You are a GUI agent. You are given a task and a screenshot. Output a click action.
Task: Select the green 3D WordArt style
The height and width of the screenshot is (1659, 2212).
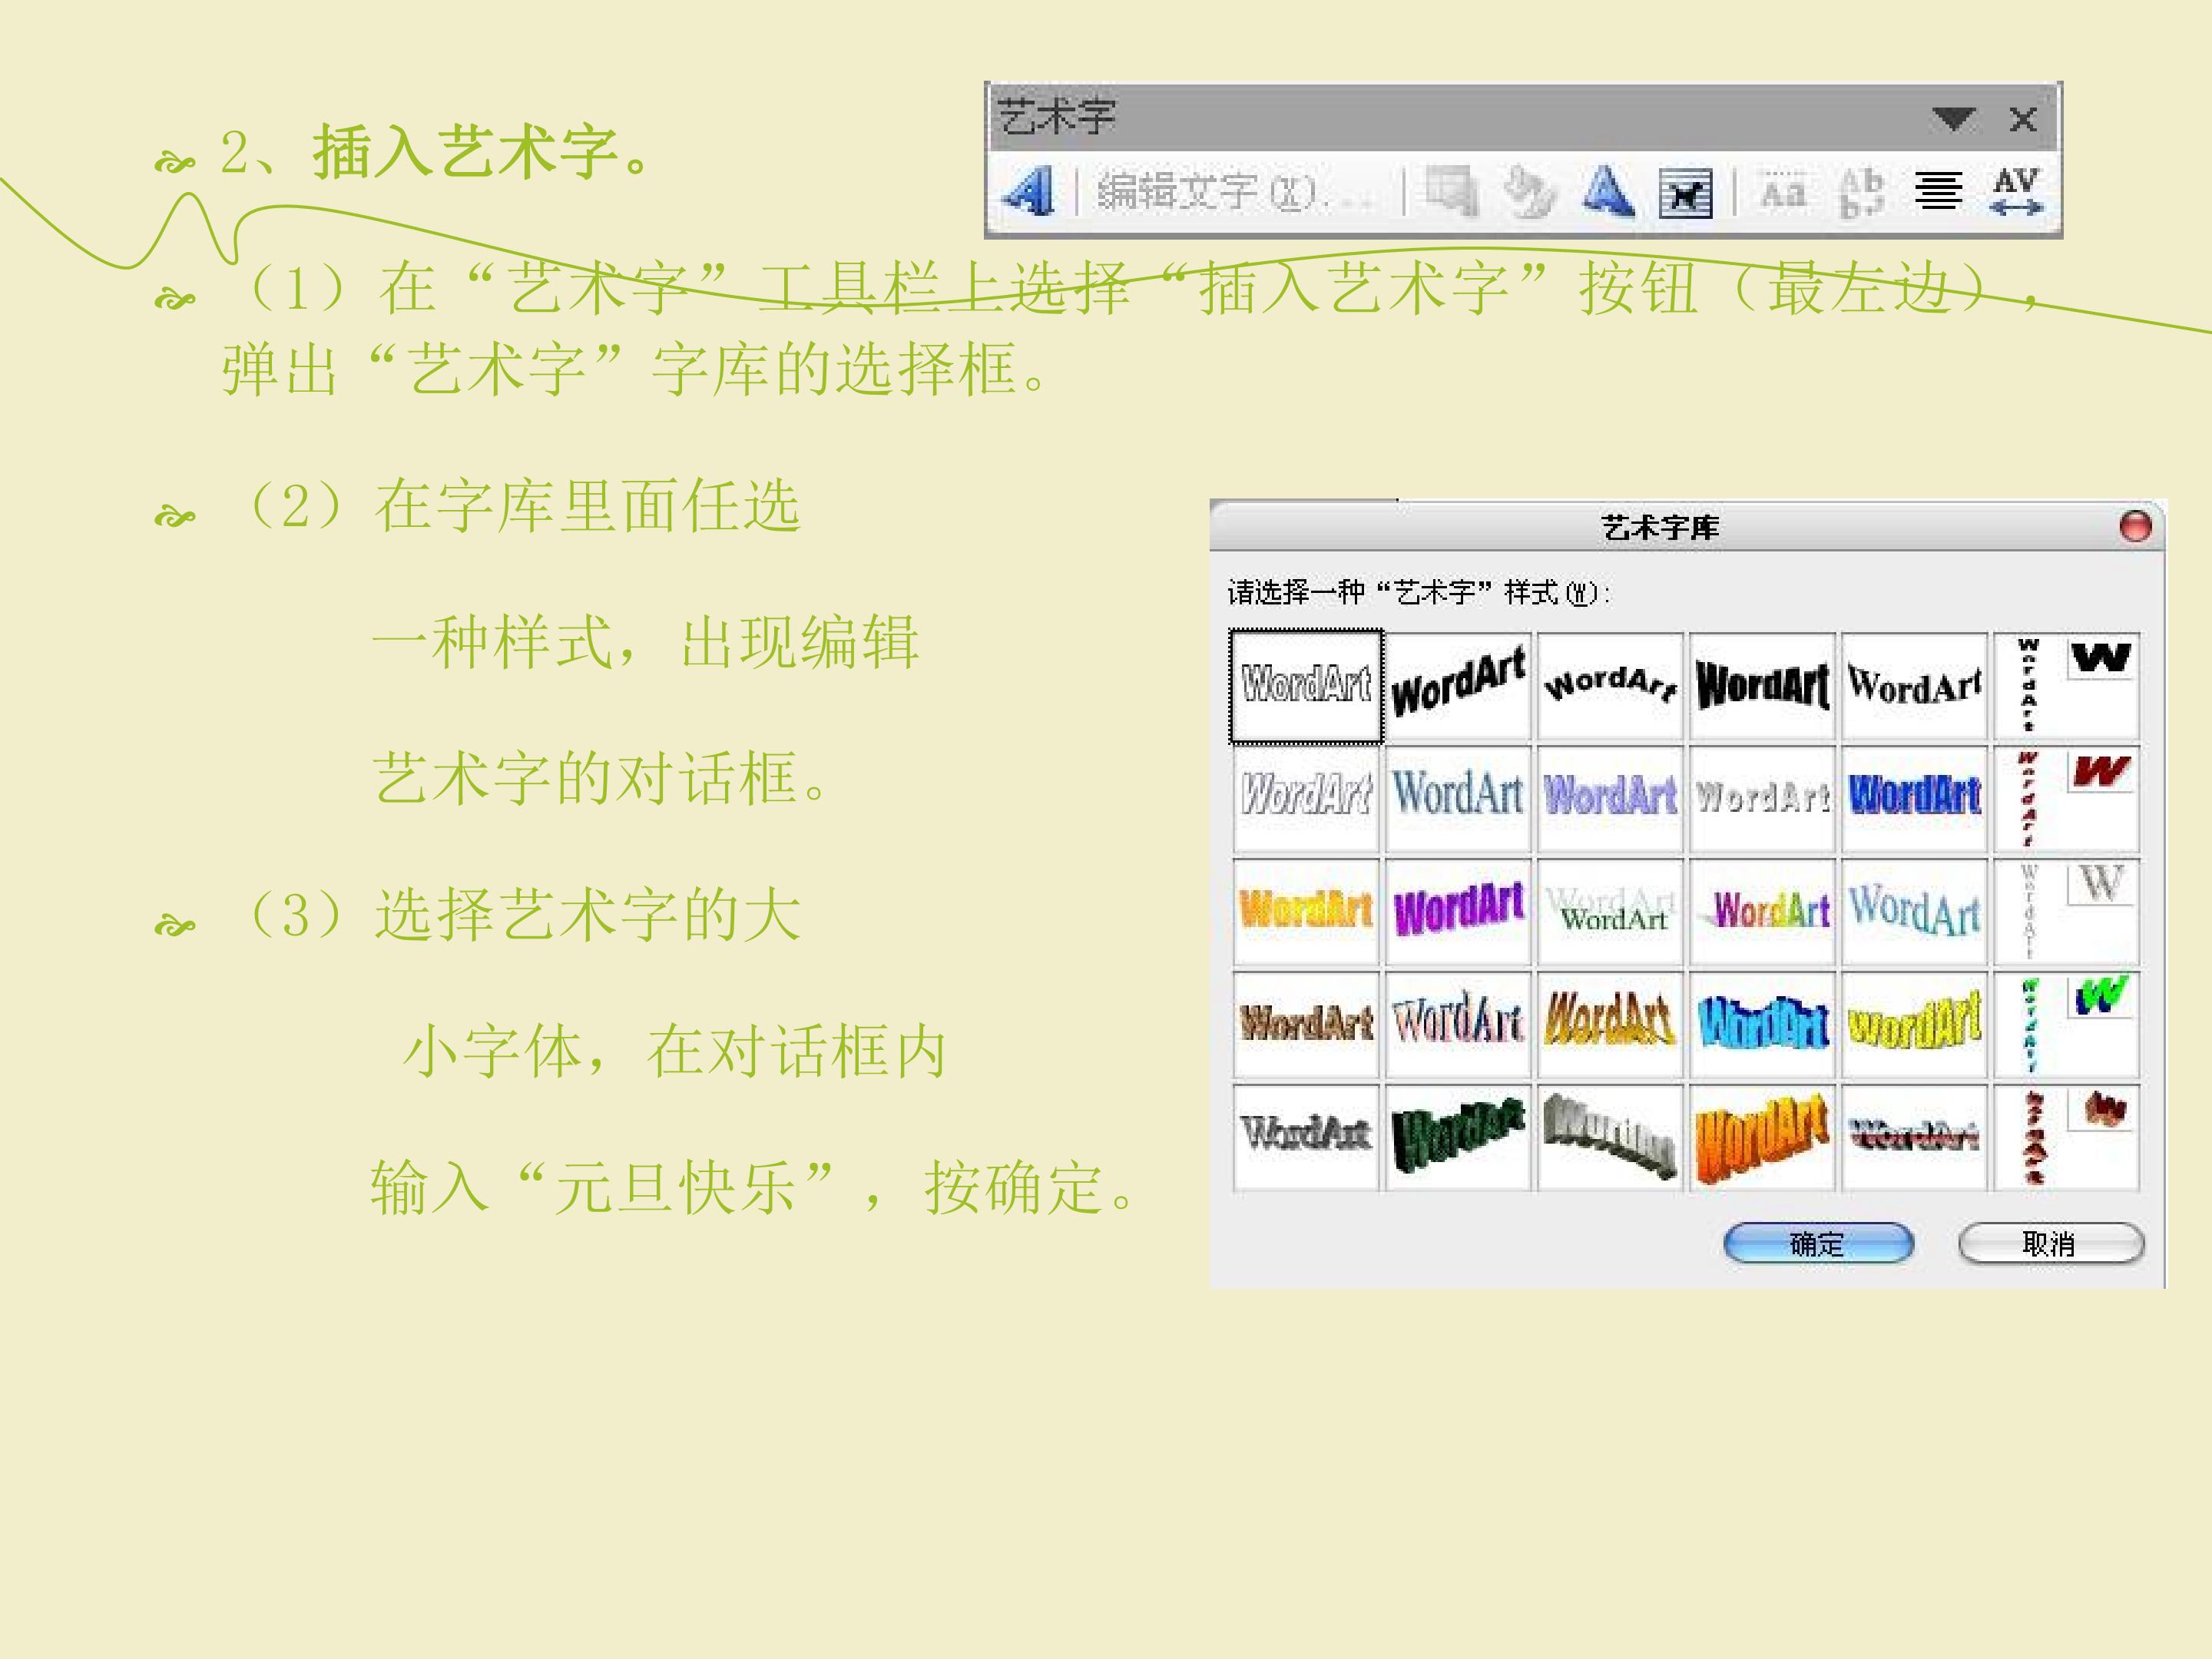coord(1458,1137)
